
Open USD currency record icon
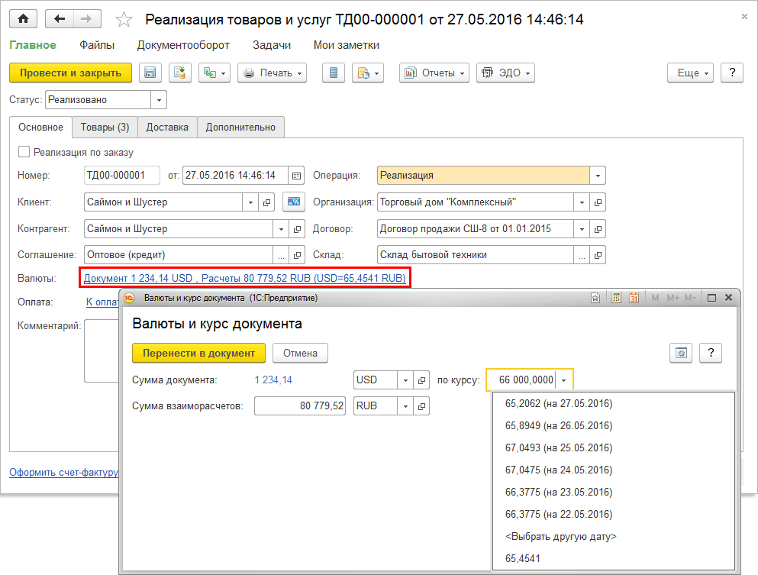coord(421,380)
